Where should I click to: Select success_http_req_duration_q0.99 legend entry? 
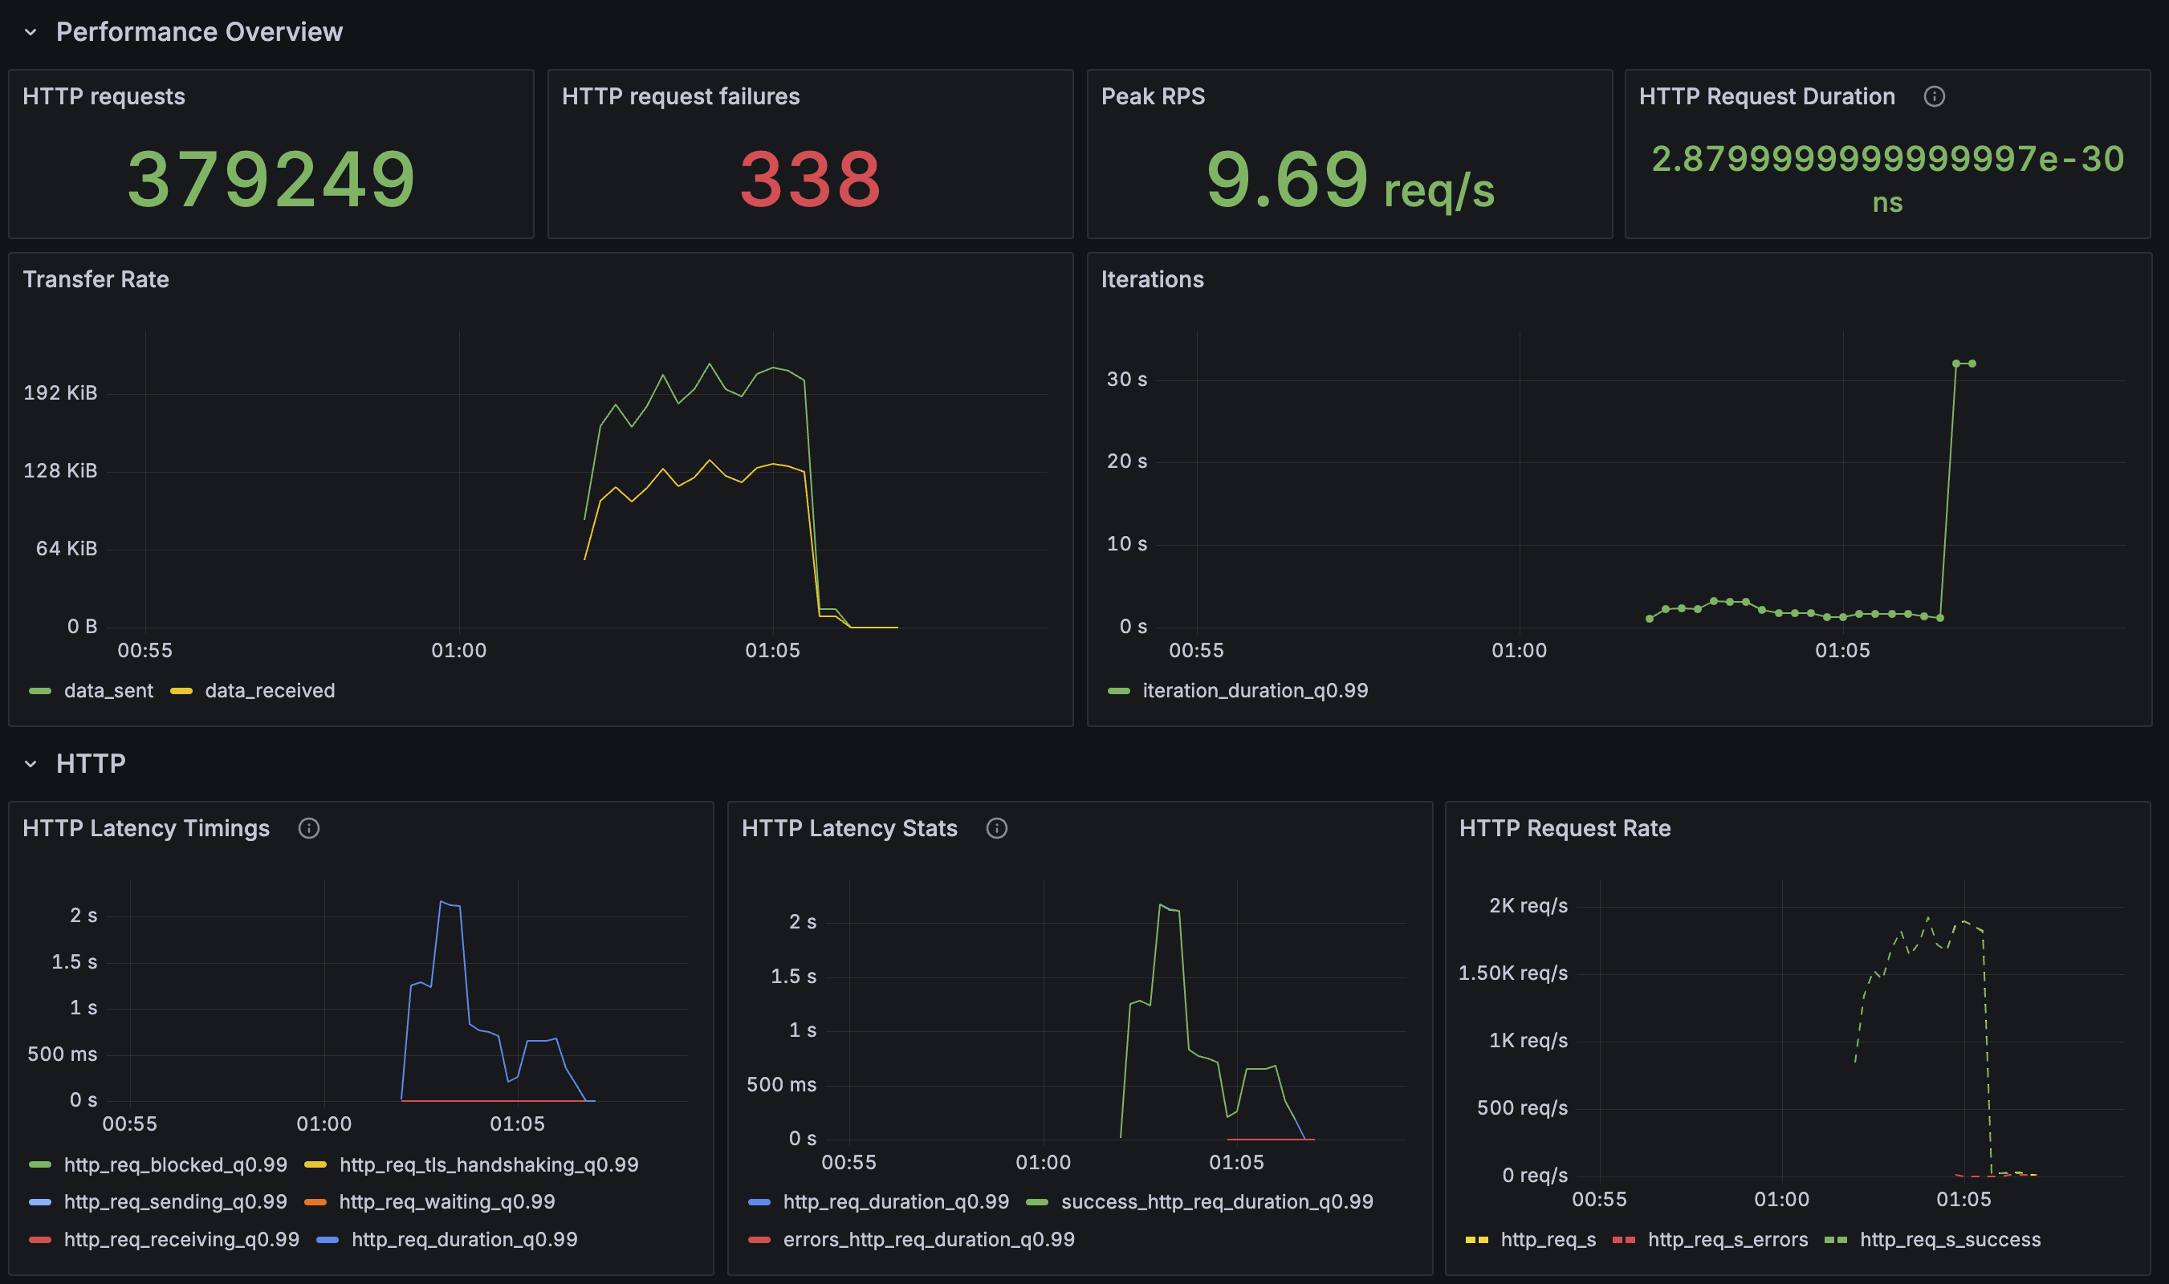[x=1216, y=1202]
